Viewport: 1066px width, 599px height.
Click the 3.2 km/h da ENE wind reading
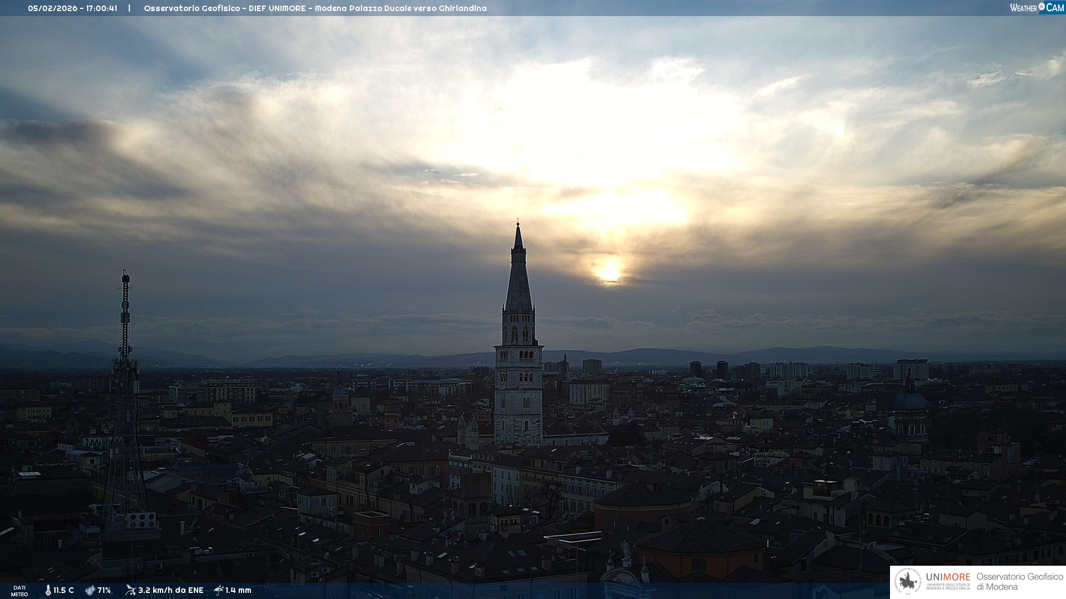(x=170, y=590)
